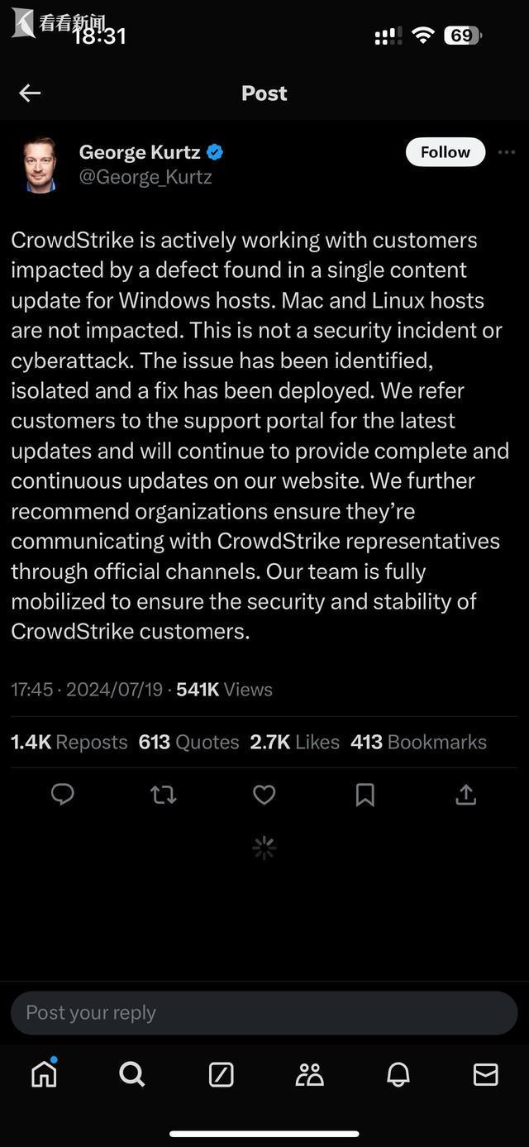Screen dimensions: 529x1147
Task: Bookmark this post
Action: click(x=365, y=795)
